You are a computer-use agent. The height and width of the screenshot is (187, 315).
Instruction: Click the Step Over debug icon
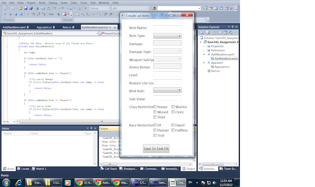pos(38,14)
